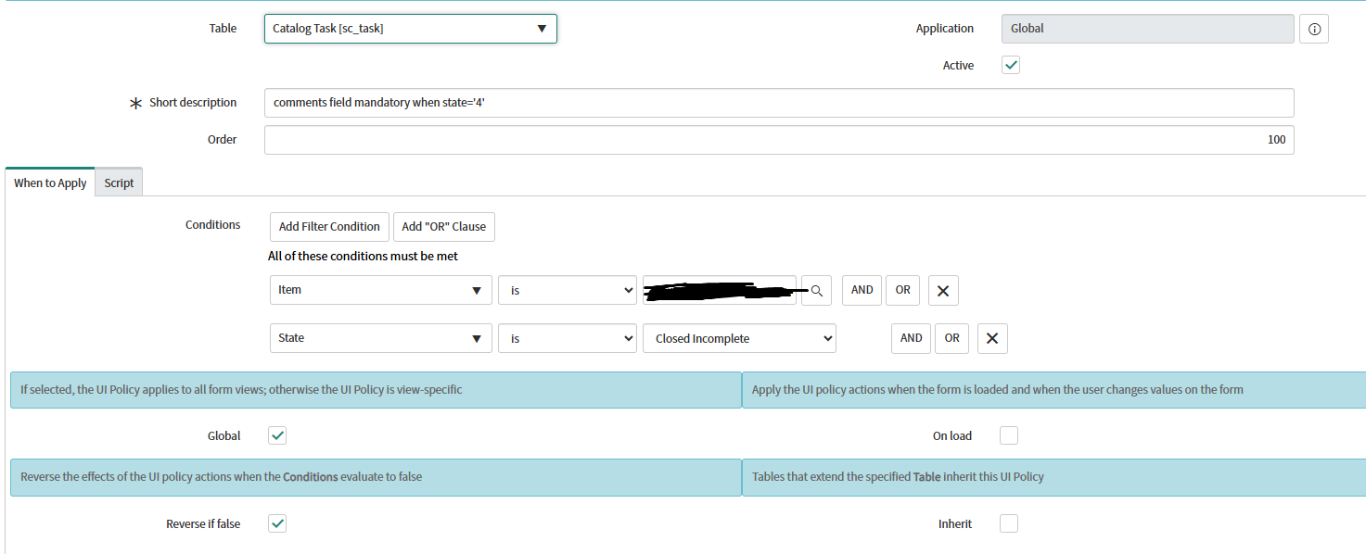Image resolution: width=1366 pixels, height=554 pixels.
Task: Uncheck the Active checkbox
Action: (x=1011, y=66)
